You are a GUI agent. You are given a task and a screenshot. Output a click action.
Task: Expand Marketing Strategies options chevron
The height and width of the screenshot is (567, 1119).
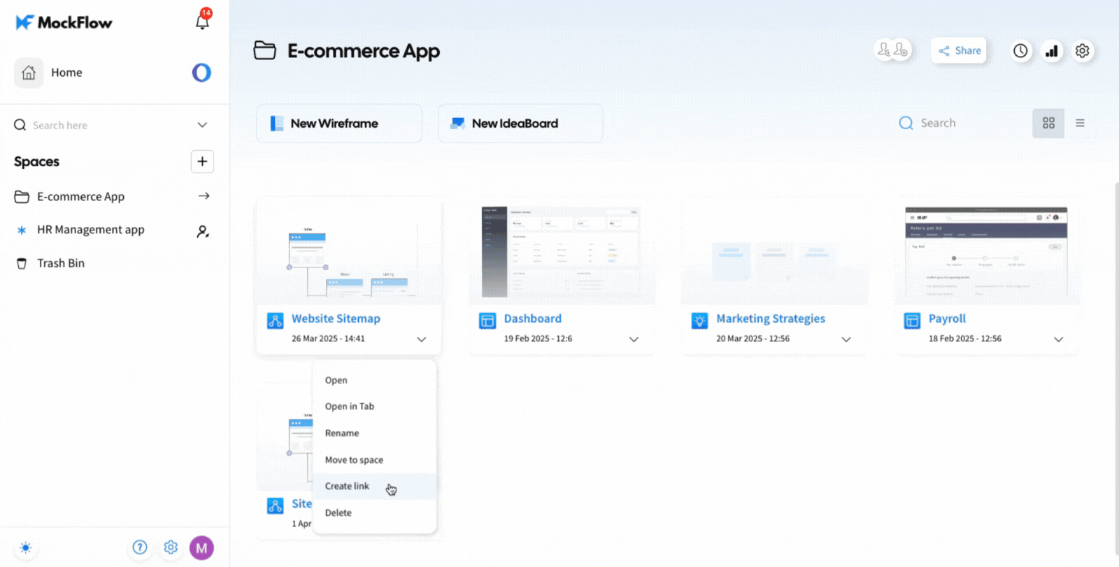[x=846, y=339]
